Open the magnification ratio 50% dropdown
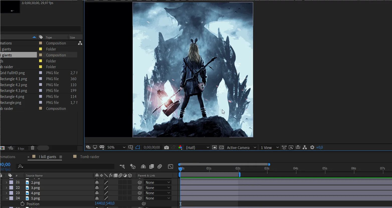This screenshot has height=208, width=392. [x=116, y=147]
